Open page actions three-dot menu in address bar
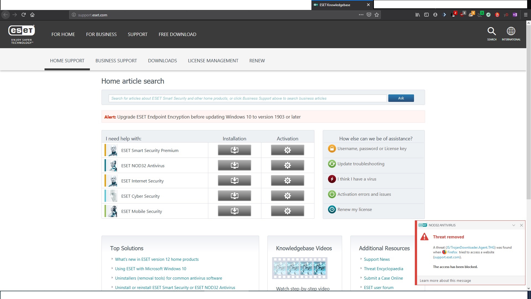The image size is (531, 299). [x=361, y=15]
